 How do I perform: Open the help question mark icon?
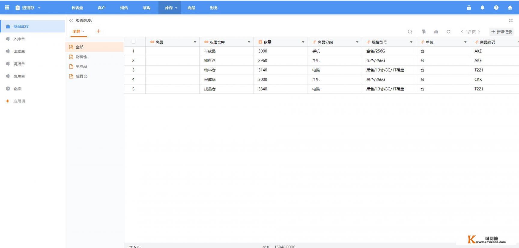(496, 8)
